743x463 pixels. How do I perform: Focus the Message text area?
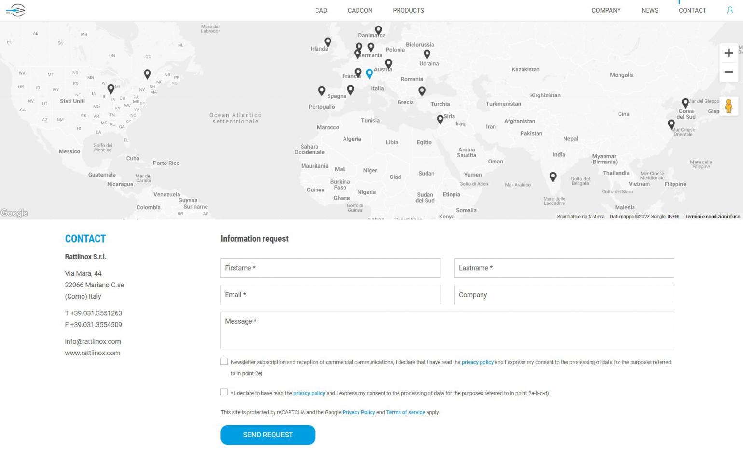pyautogui.click(x=447, y=330)
